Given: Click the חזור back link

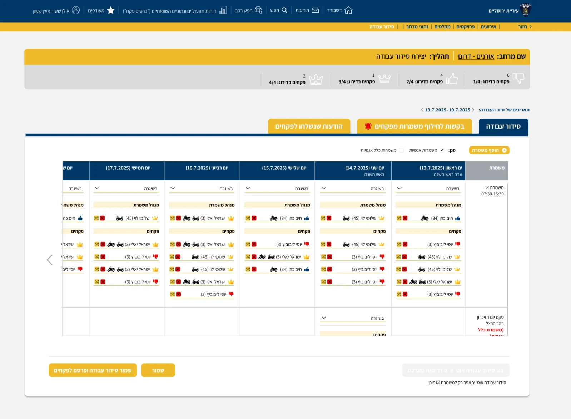Looking at the screenshot, I should point(525,27).
